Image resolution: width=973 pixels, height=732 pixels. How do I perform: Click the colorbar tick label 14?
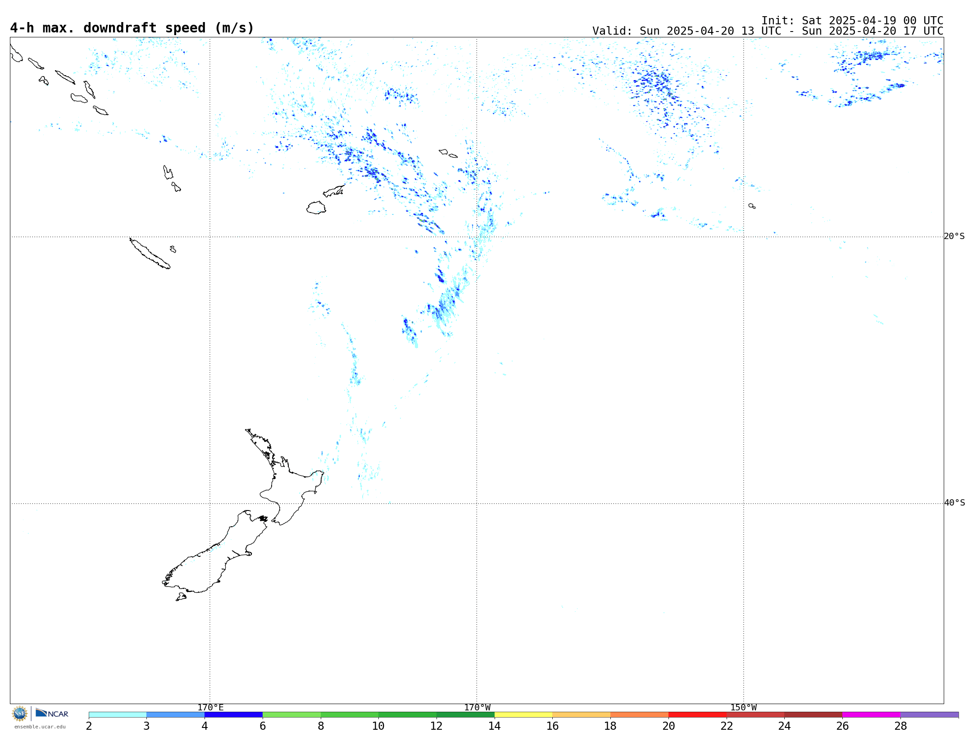[495, 726]
